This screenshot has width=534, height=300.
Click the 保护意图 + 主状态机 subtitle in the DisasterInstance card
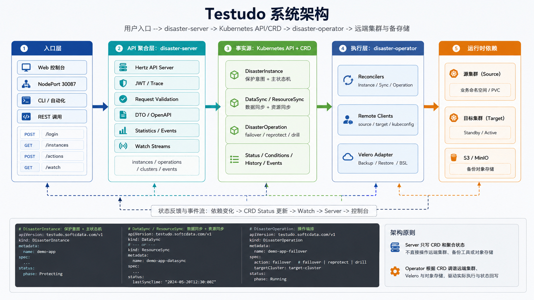pos(268,79)
